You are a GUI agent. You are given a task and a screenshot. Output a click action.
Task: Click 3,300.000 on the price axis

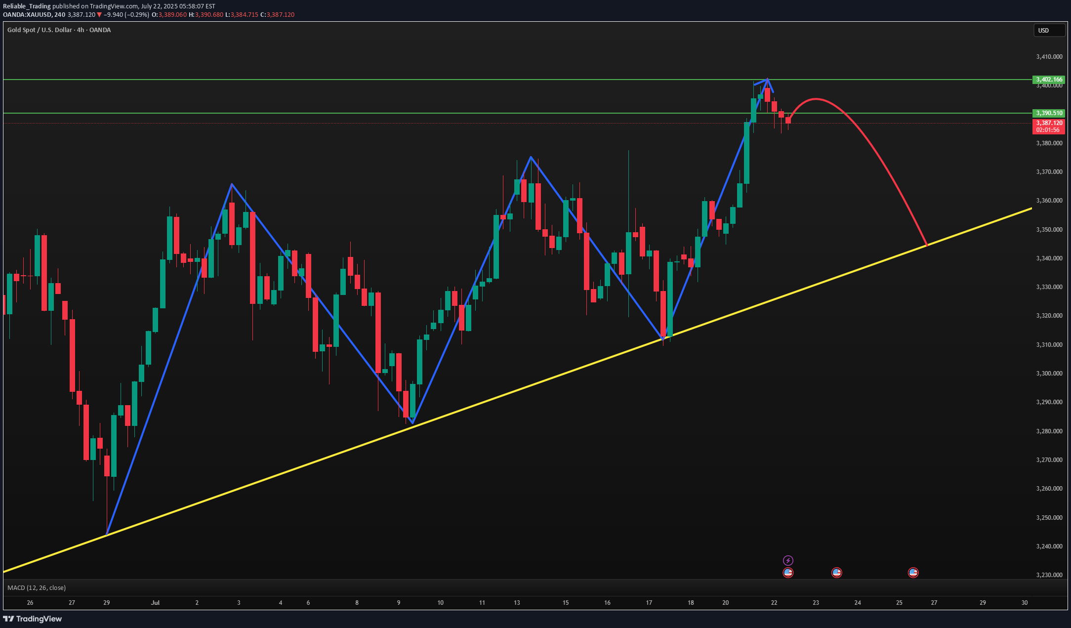[1049, 374]
